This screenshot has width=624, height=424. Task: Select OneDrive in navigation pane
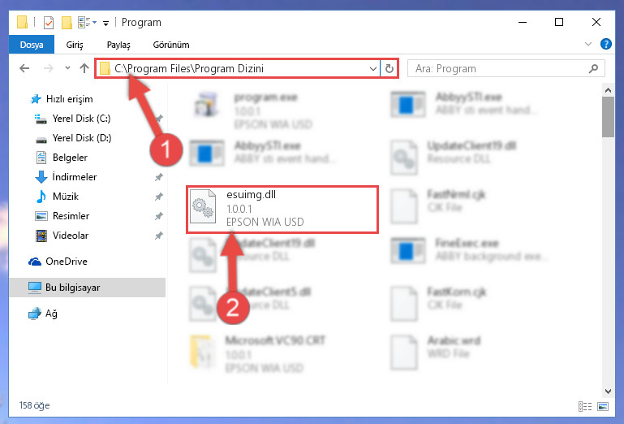[x=58, y=262]
